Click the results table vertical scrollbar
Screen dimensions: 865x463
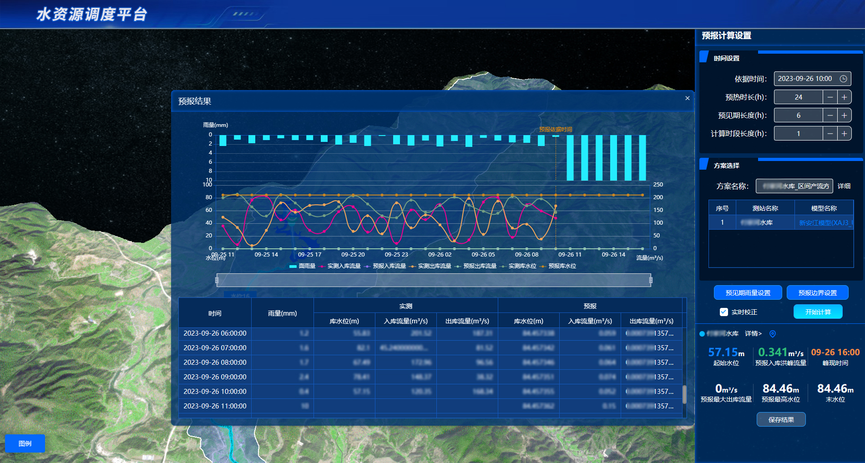[684, 395]
